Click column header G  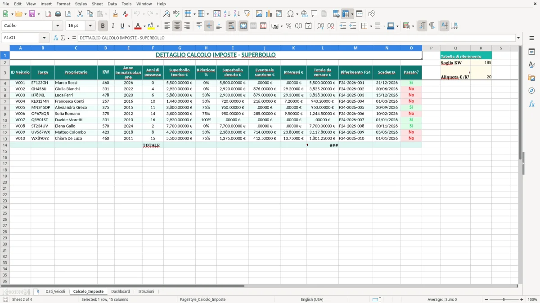click(x=180, y=48)
